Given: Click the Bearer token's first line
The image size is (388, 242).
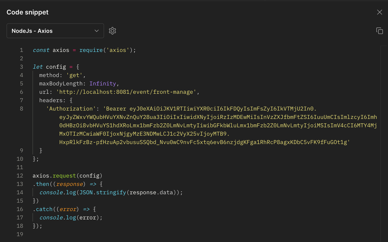Looking at the screenshot, I should (210, 109).
